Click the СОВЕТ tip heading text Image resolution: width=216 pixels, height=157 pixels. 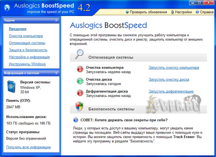(124, 120)
